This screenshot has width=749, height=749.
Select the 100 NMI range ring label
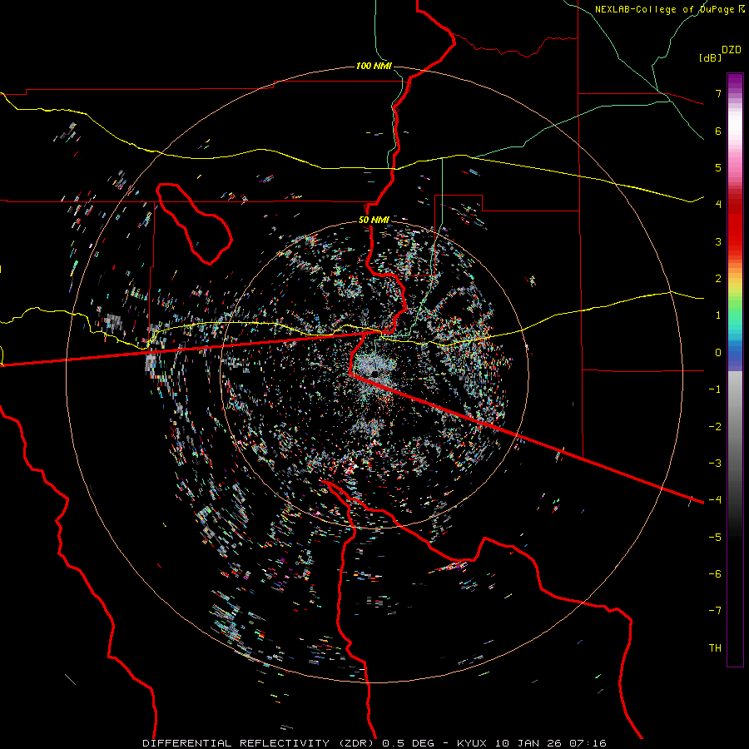[374, 66]
